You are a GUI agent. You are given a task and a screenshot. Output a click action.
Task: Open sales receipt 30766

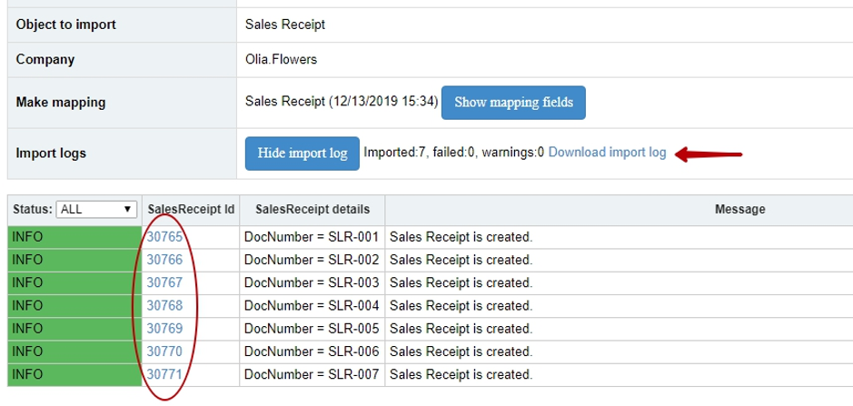point(164,260)
